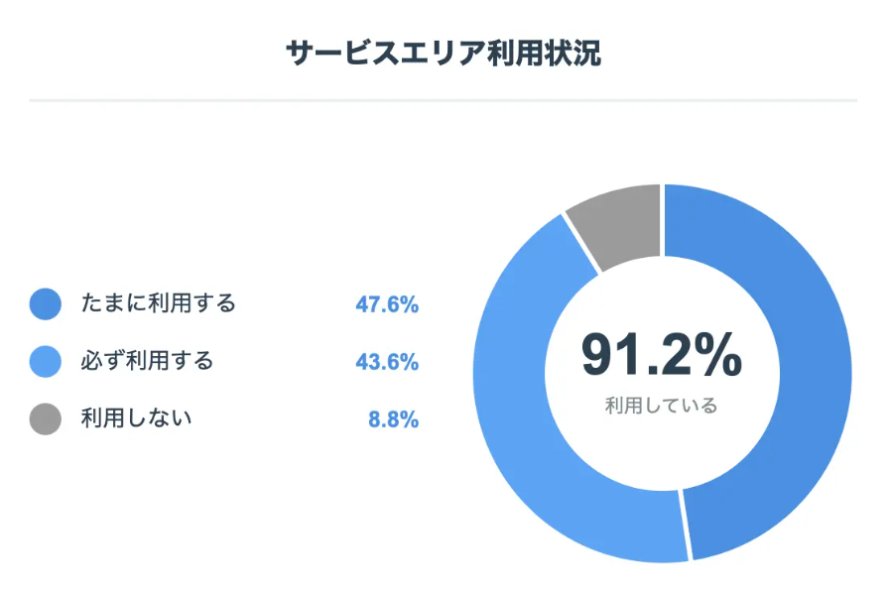Click the 91.2% total in the donut center

click(661, 355)
